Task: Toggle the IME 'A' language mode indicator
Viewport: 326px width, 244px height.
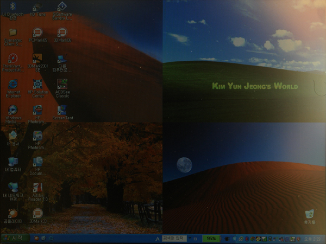Action: 158,239
